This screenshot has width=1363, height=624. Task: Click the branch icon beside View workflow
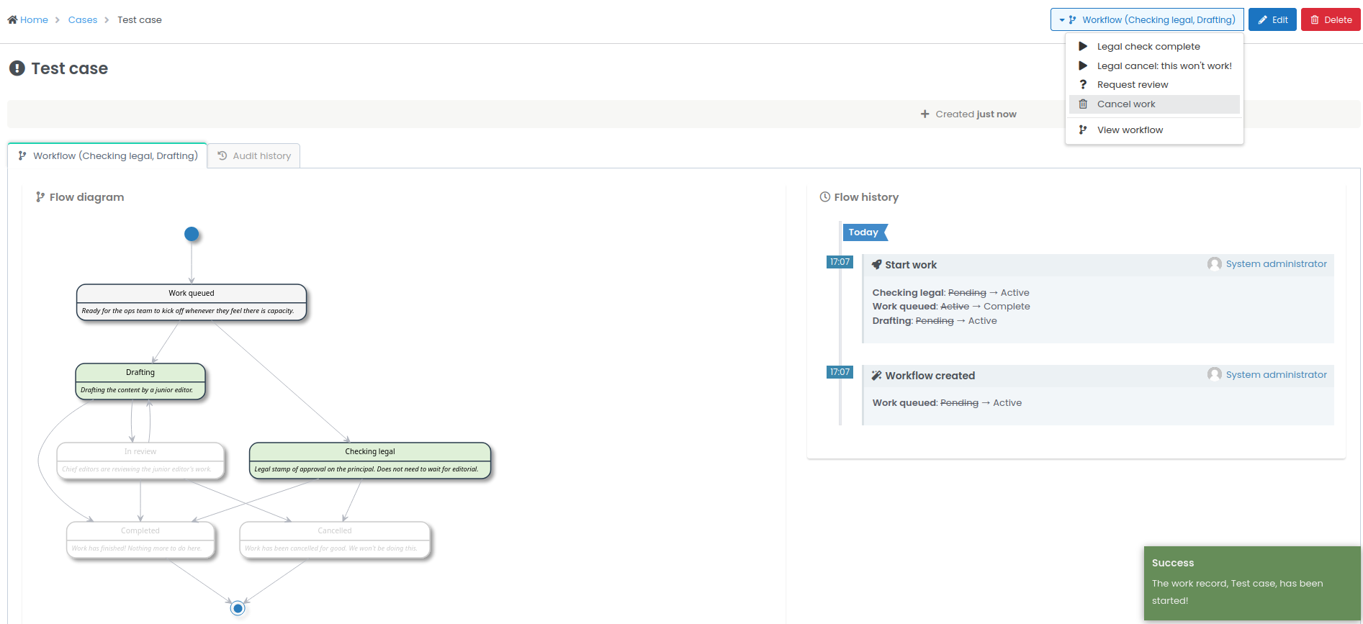tap(1082, 130)
